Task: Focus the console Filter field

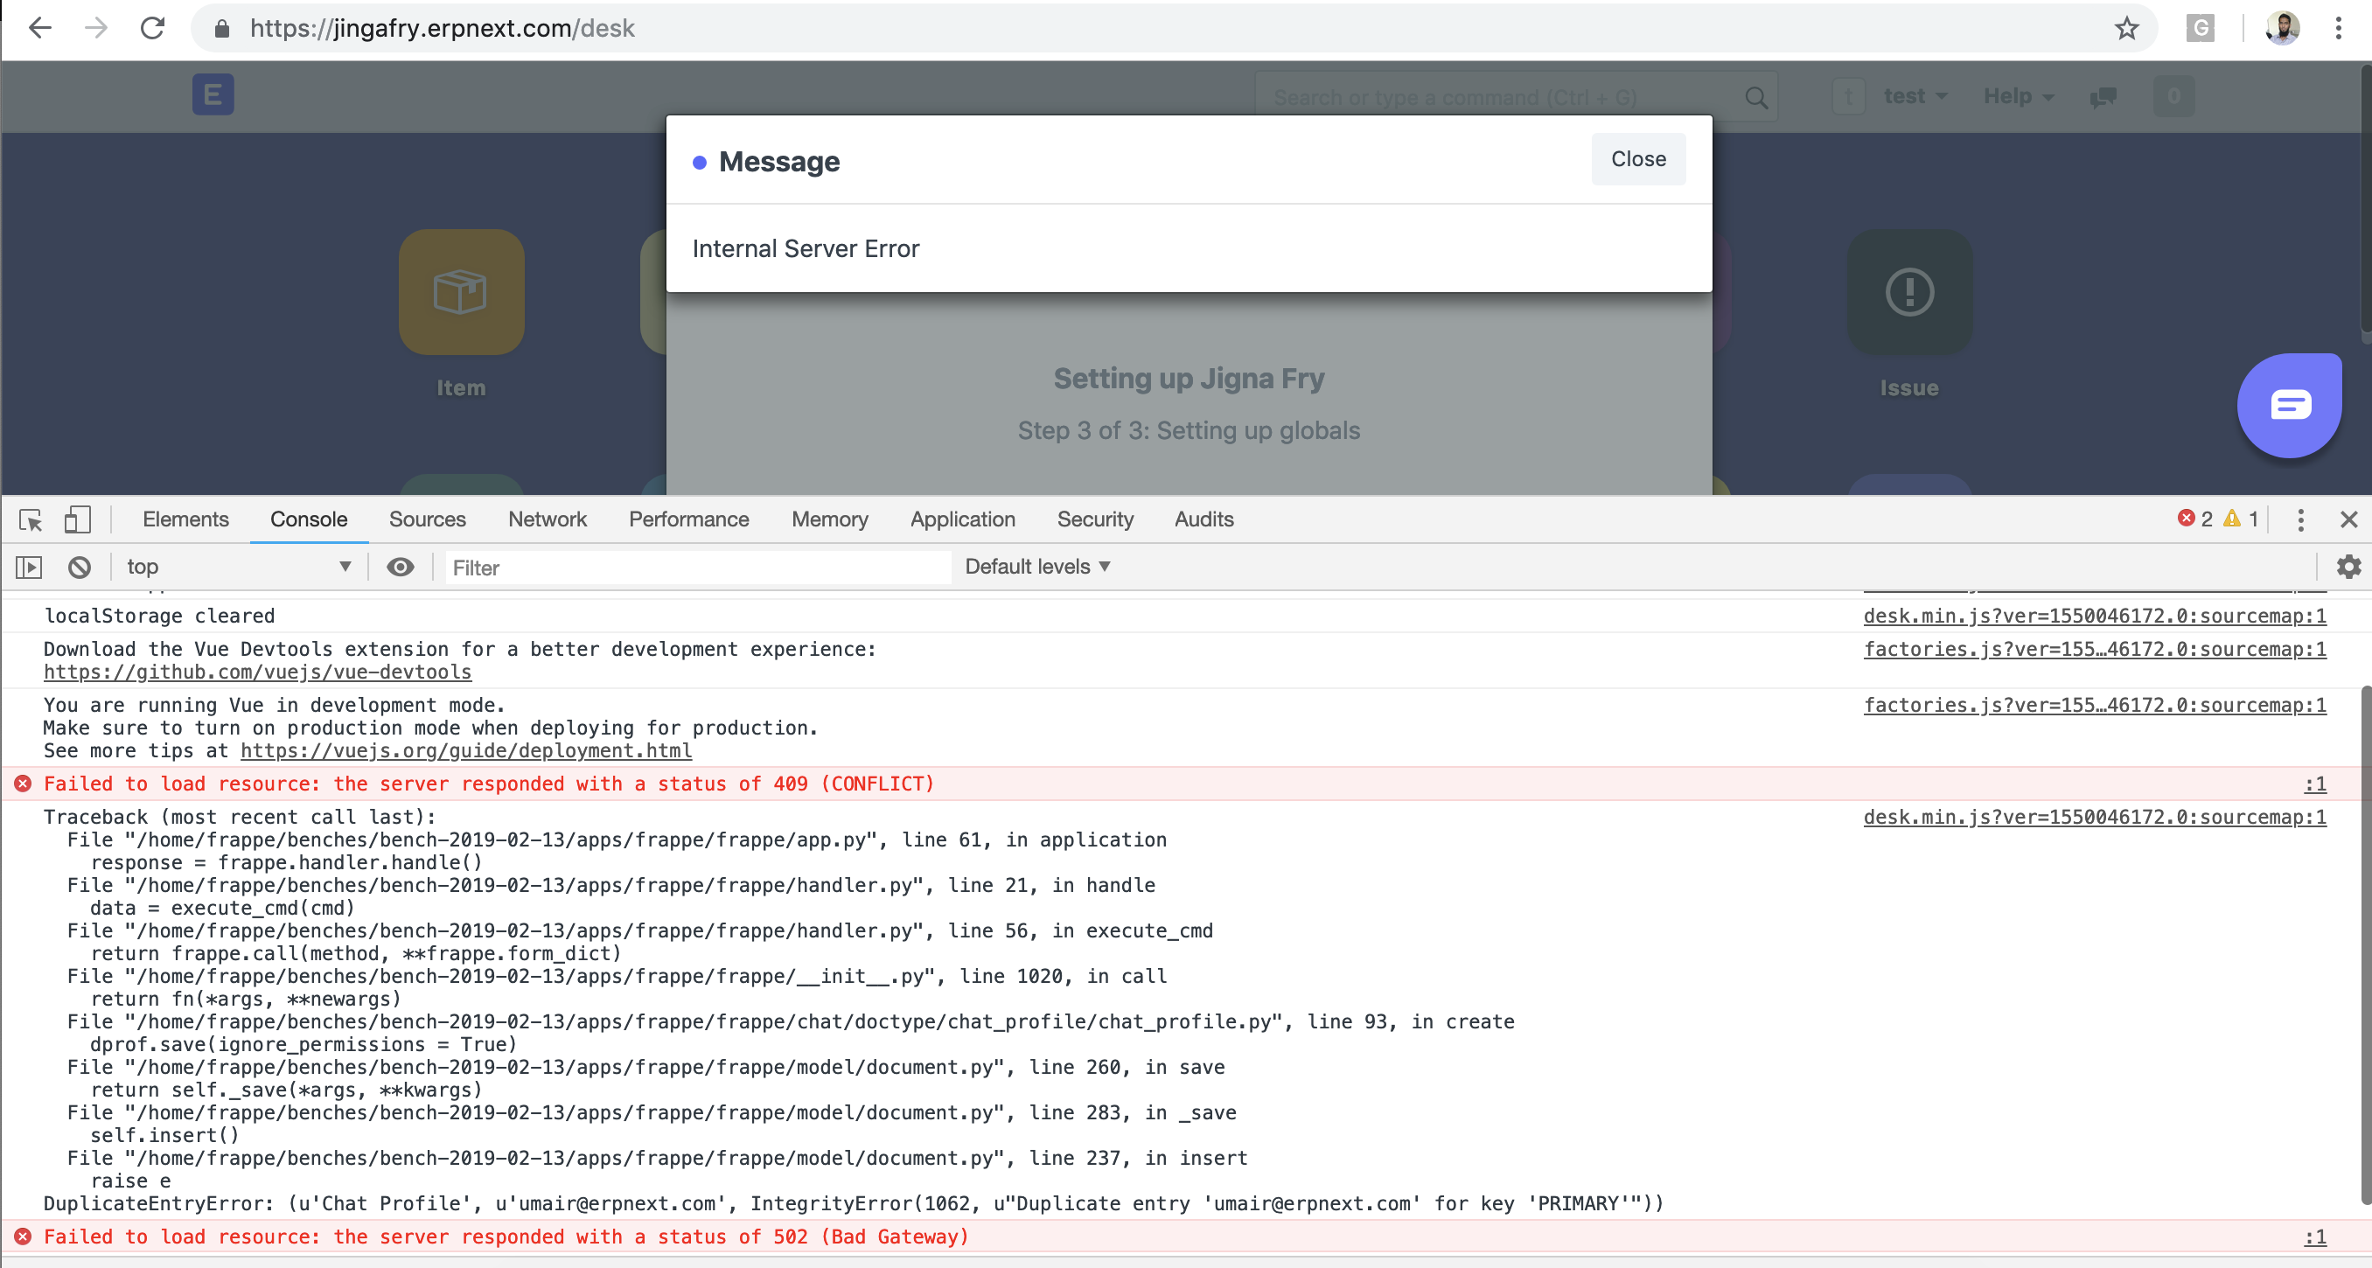Action: (697, 568)
